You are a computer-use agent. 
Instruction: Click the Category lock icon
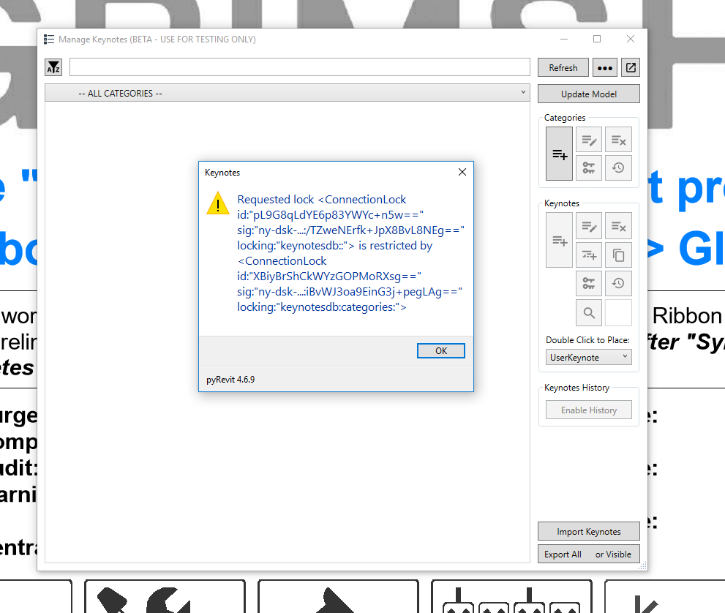point(589,168)
